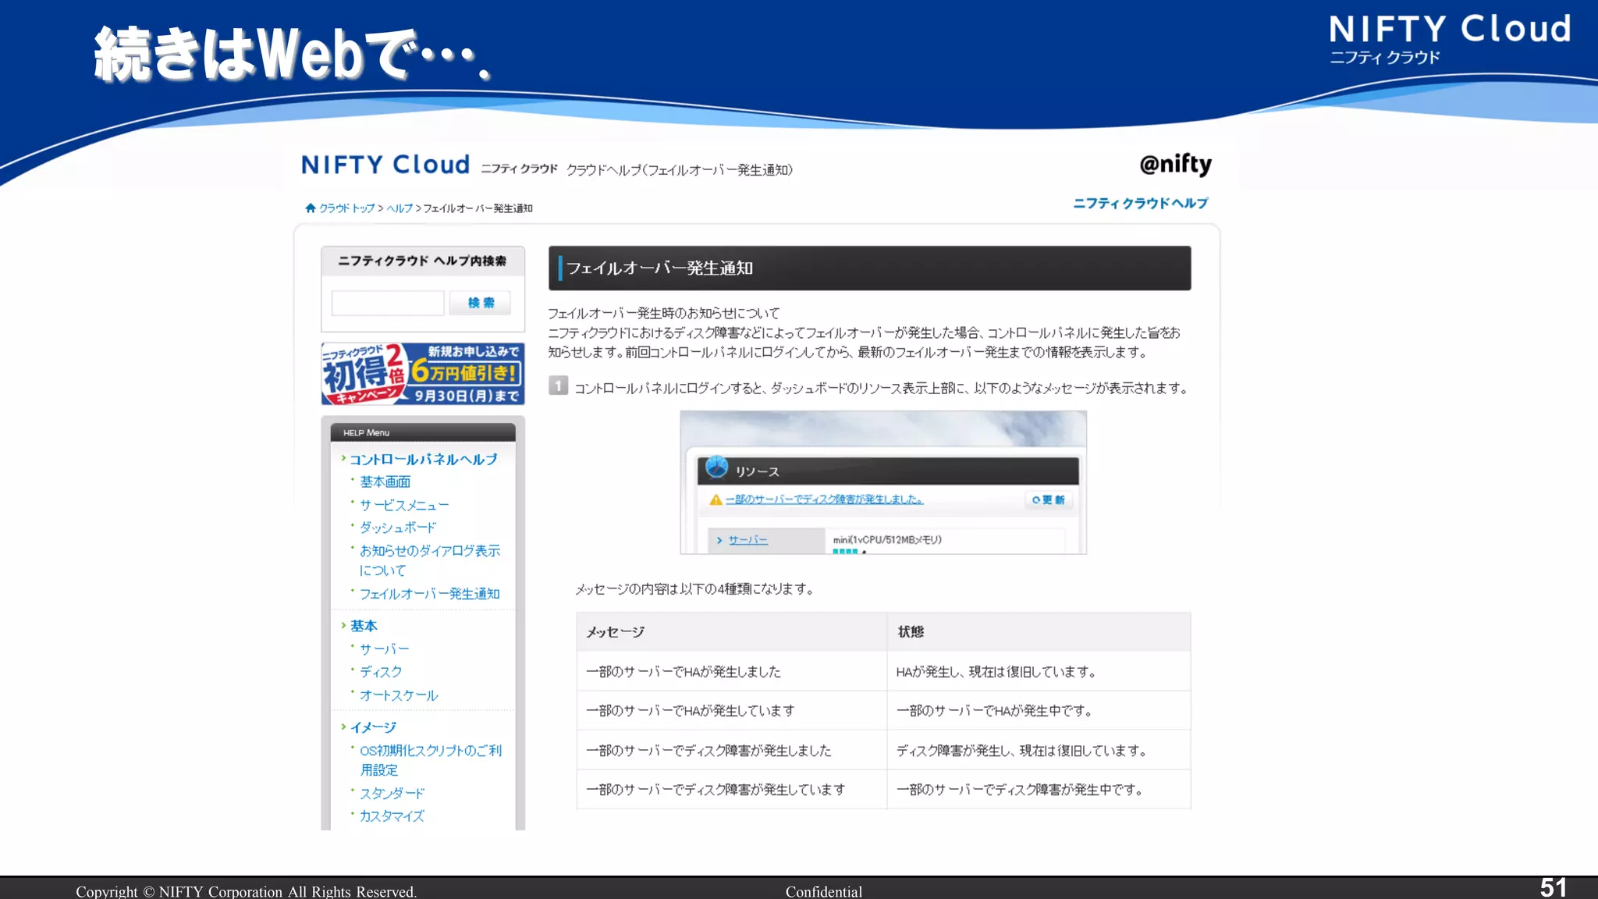This screenshot has height=899, width=1598.
Task: Click the resource globe icon in screenshot
Action: [x=716, y=467]
